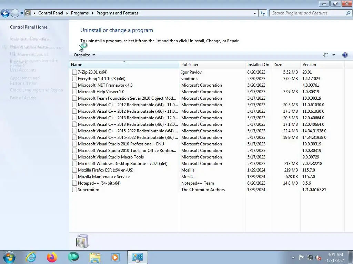The height and width of the screenshot is (264, 353).
Task: Click Notepad++ Team publisher cell
Action: [198, 183]
